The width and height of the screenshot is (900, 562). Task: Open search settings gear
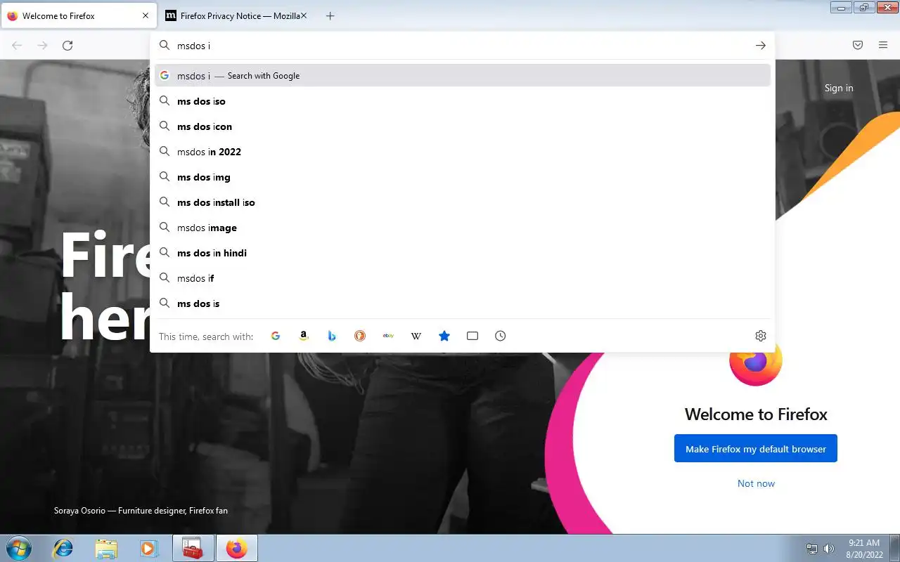pyautogui.click(x=760, y=336)
